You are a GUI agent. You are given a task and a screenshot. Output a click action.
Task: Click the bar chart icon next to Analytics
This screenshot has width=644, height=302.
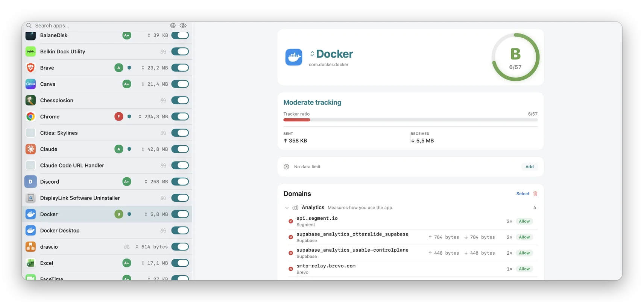[x=295, y=208]
